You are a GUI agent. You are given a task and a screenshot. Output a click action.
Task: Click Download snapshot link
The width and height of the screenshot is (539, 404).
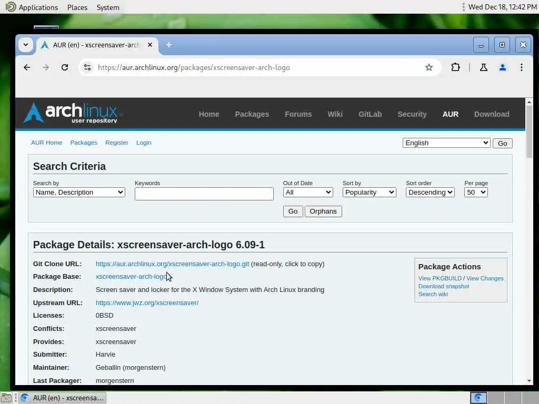tap(443, 286)
